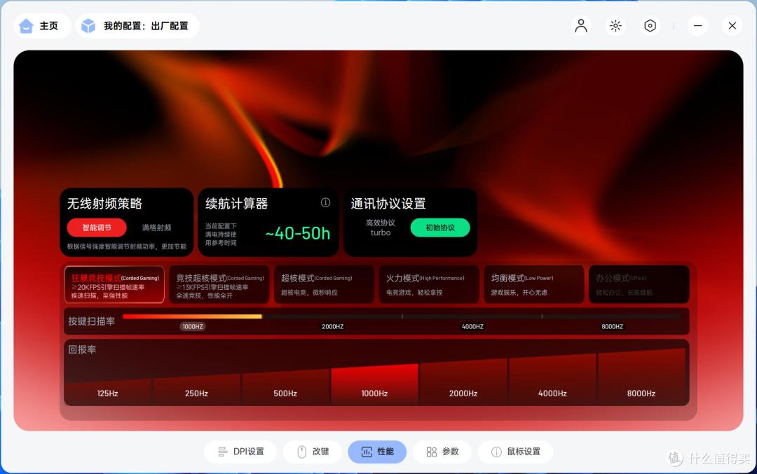Viewport: 757px width, 474px height.
Task: Set key scan rate to 2000HZ
Action: pos(333,326)
